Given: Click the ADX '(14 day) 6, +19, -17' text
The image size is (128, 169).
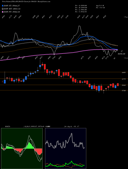Looking at the screenshot, I should pyautogui.click(x=72, y=126).
